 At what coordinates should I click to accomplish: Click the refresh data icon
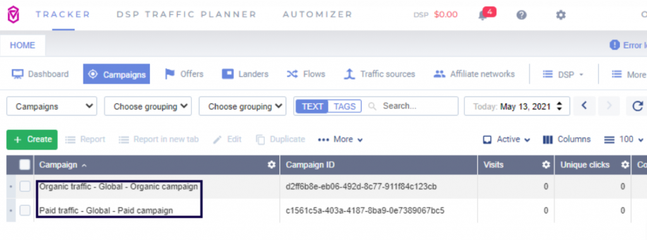click(638, 106)
